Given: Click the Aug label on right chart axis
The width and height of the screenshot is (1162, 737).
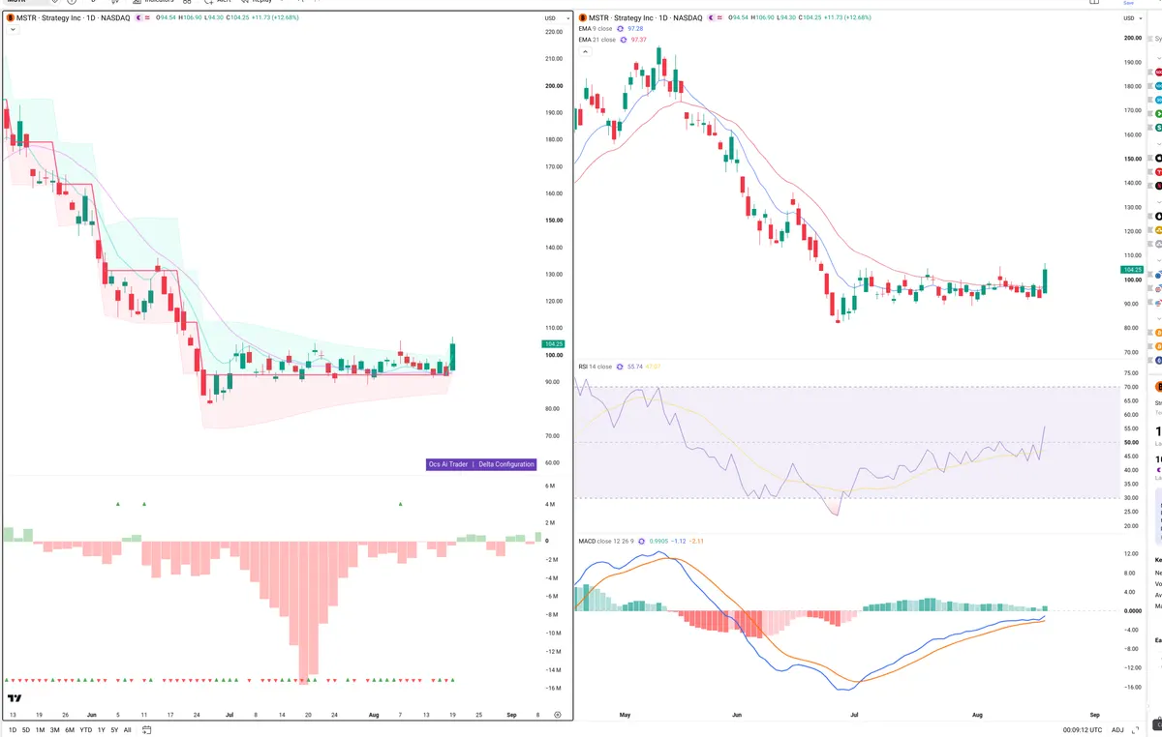Looking at the screenshot, I should pyautogui.click(x=976, y=715).
